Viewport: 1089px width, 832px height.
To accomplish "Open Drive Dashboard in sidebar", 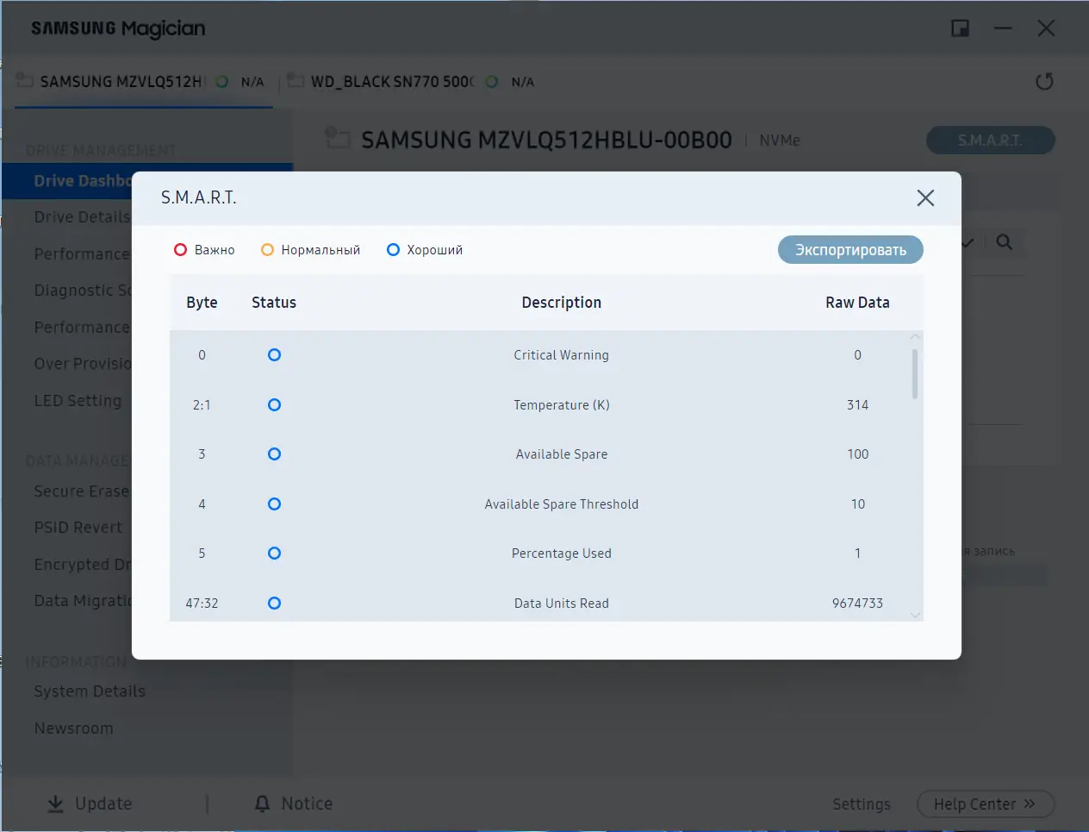I will click(83, 181).
